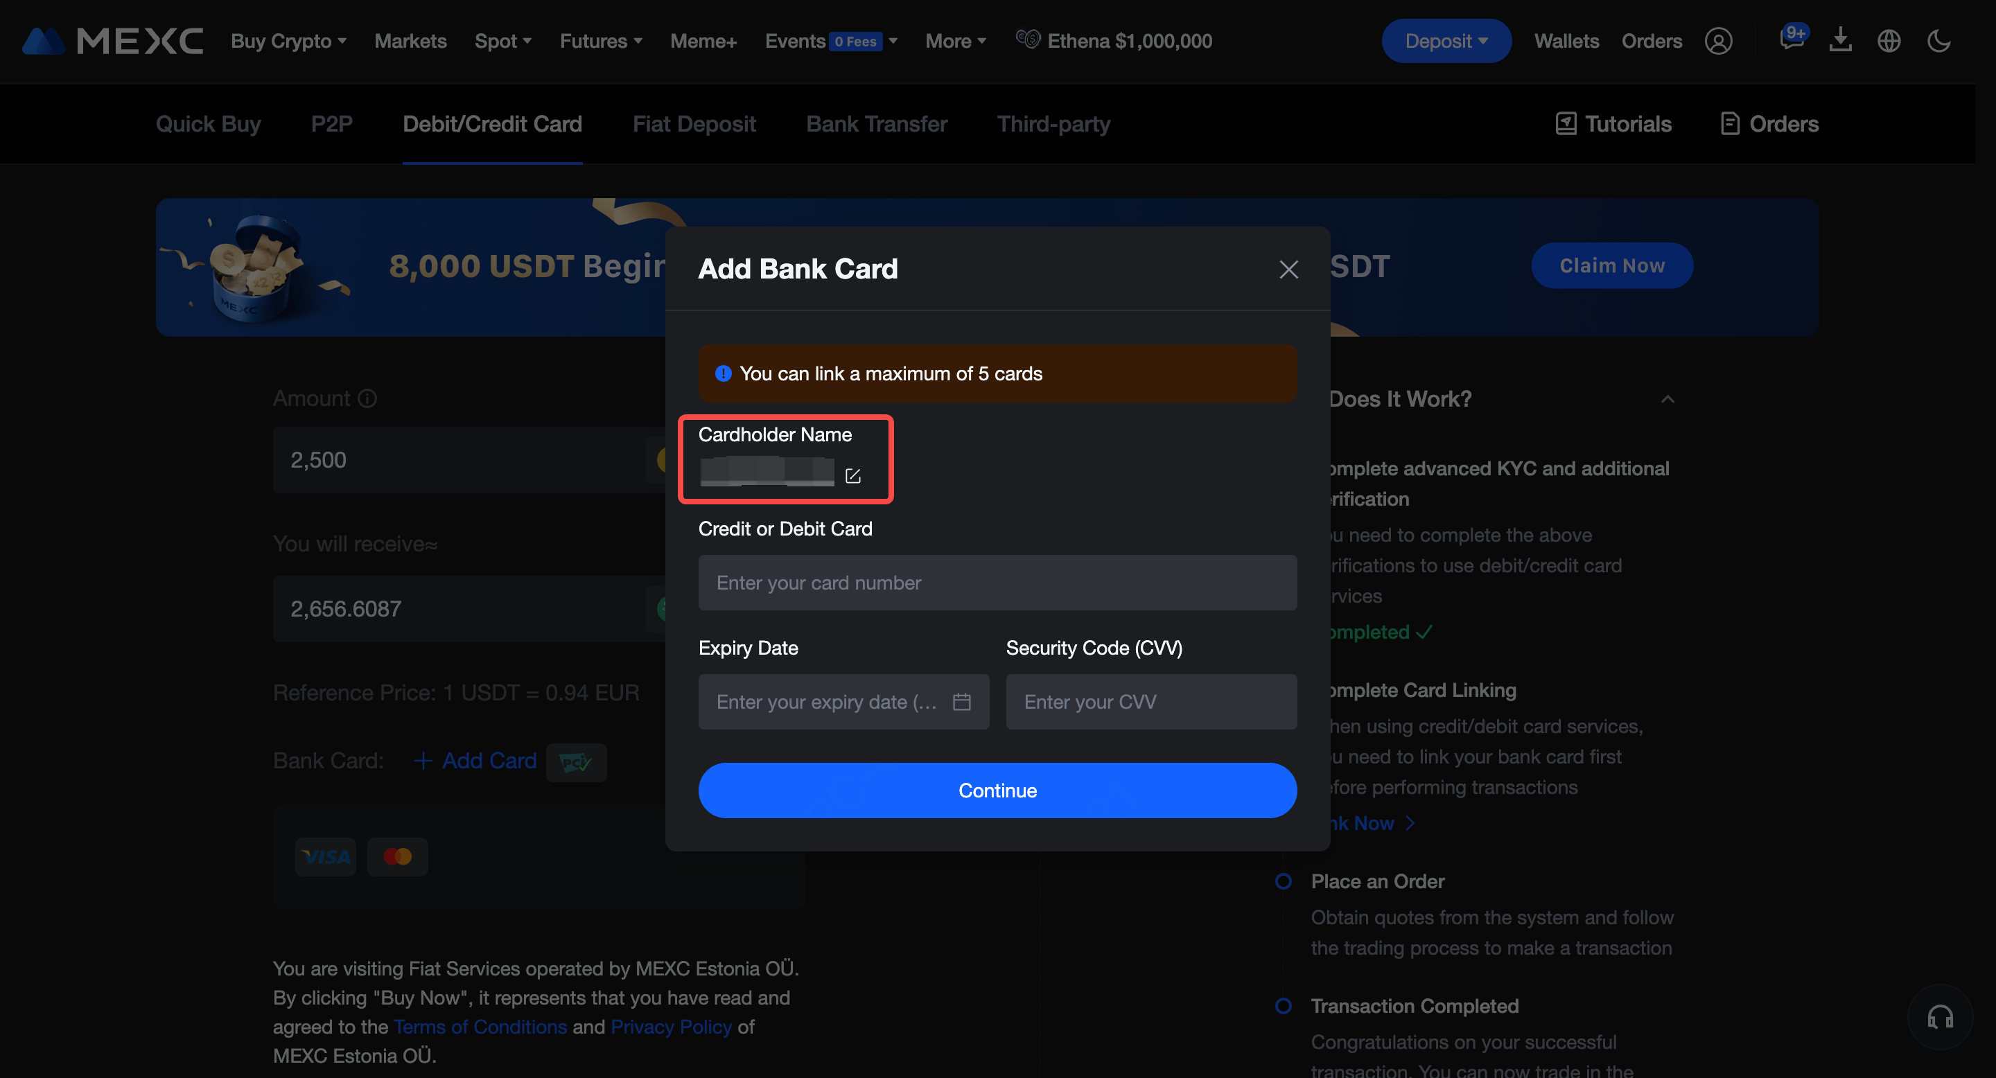Click the Ethena $1,000,000 promo
The image size is (1996, 1078).
pyautogui.click(x=1114, y=41)
